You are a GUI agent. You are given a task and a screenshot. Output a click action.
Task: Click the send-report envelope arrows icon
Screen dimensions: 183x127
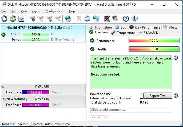pos(87,19)
